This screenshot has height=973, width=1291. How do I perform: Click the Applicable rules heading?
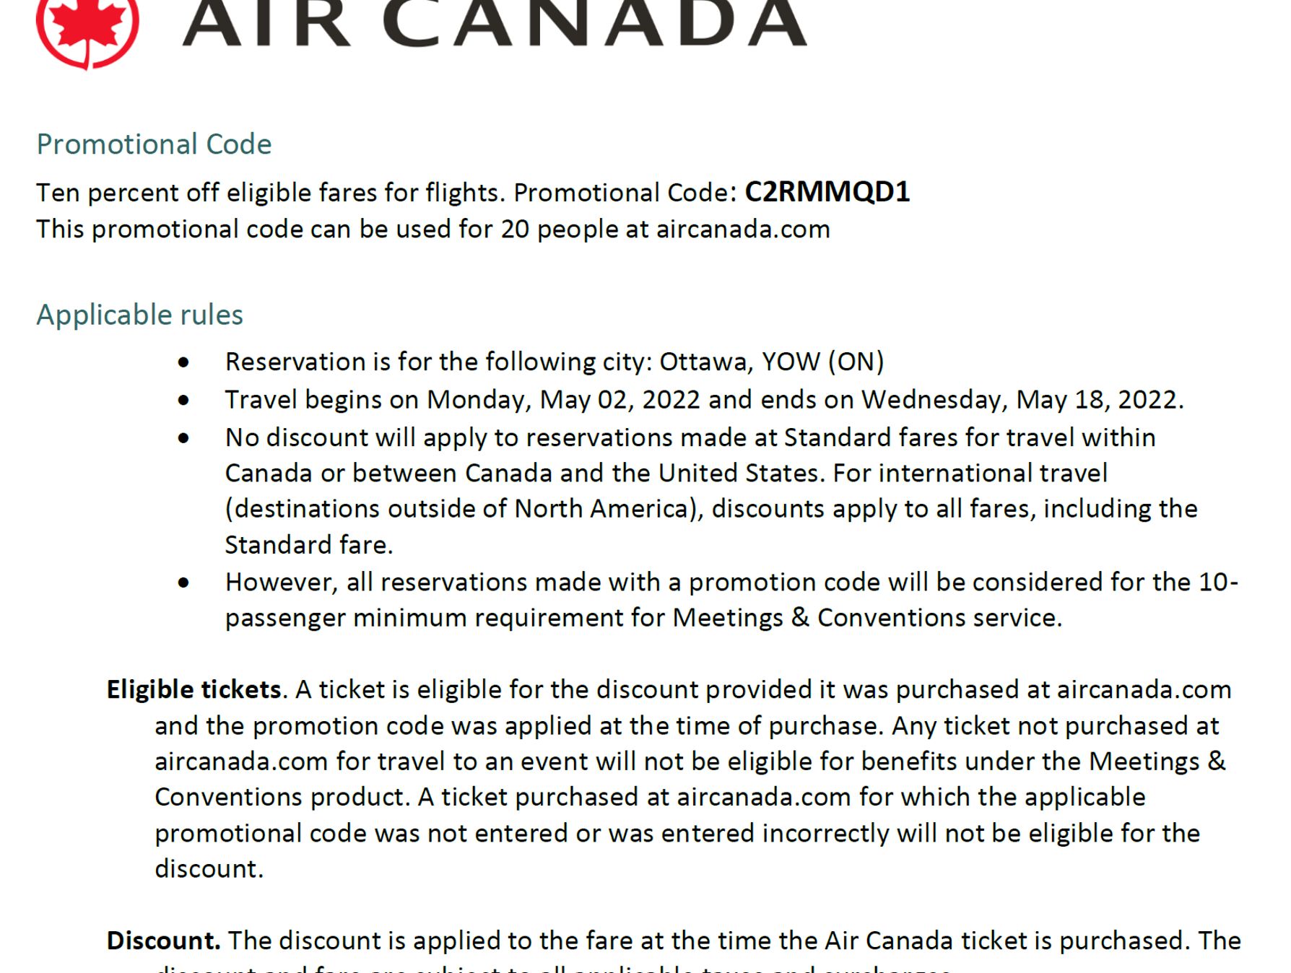coord(139,315)
